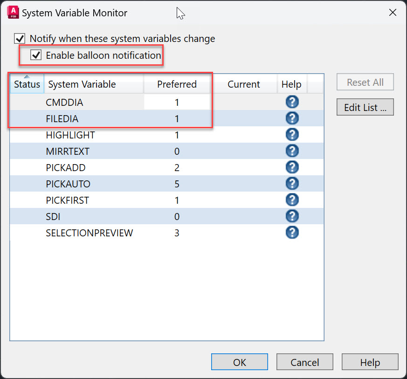Open help for HIGHLIGHT variable
The image size is (407, 379).
coord(292,134)
